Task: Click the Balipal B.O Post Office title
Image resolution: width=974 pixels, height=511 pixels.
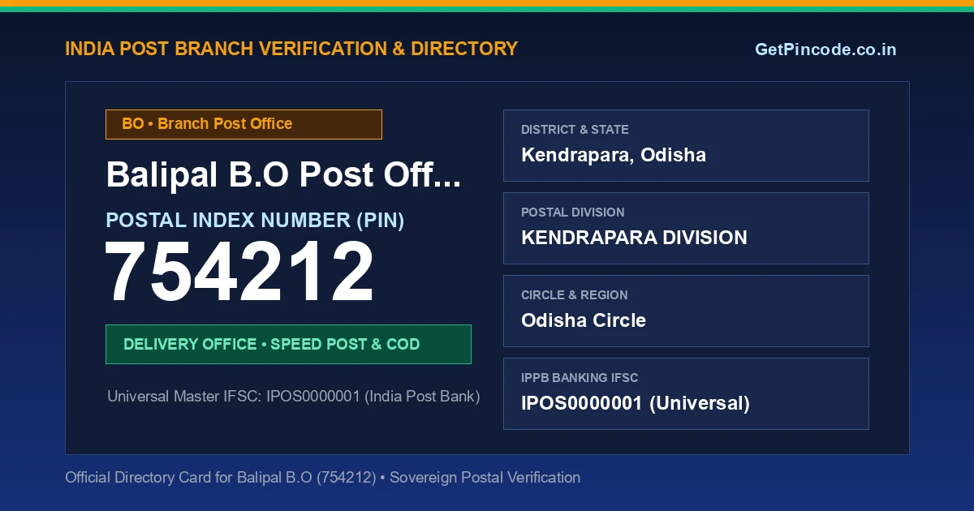Action: pos(284,174)
